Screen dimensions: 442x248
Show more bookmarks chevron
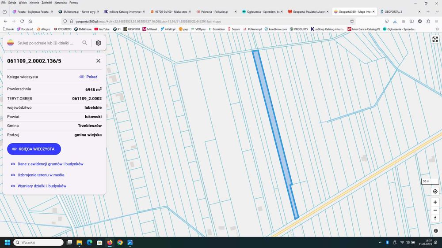click(437, 29)
